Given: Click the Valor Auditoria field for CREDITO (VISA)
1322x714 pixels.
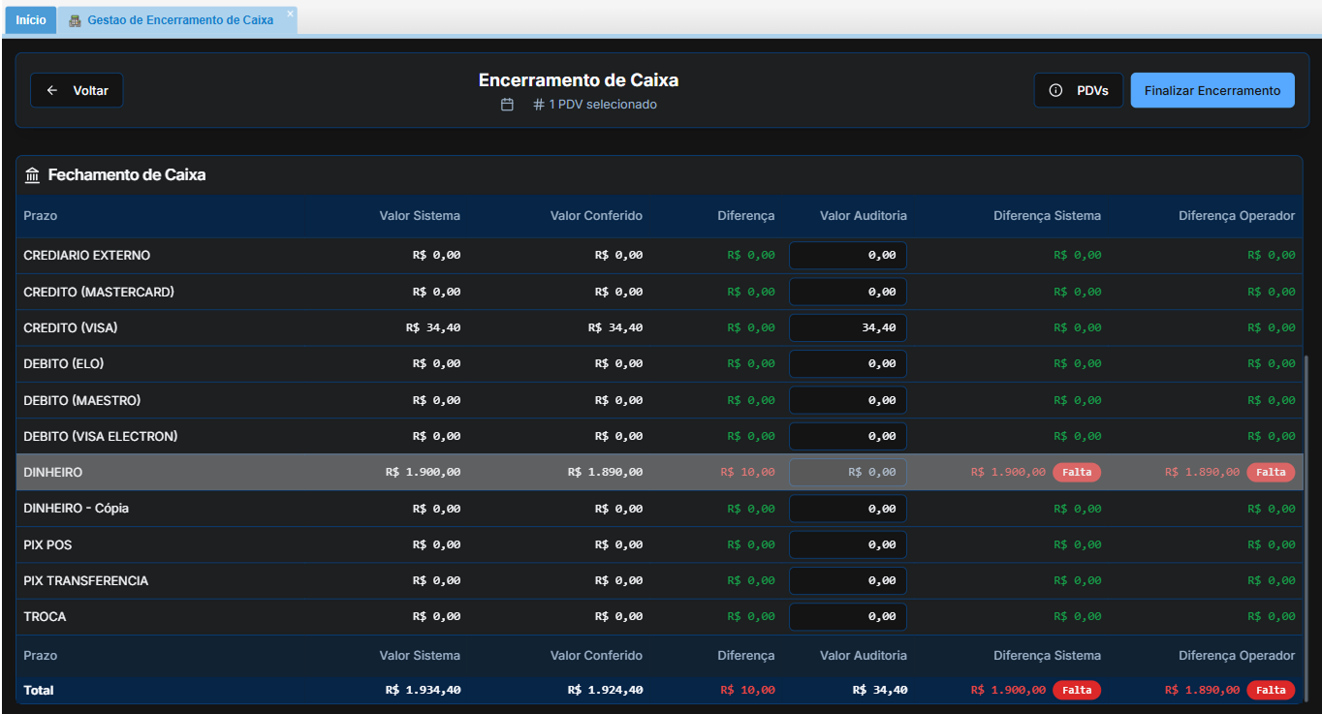Looking at the screenshot, I should click(x=848, y=328).
